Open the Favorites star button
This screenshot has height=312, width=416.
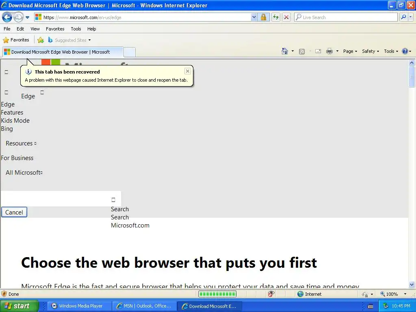[x=16, y=40]
